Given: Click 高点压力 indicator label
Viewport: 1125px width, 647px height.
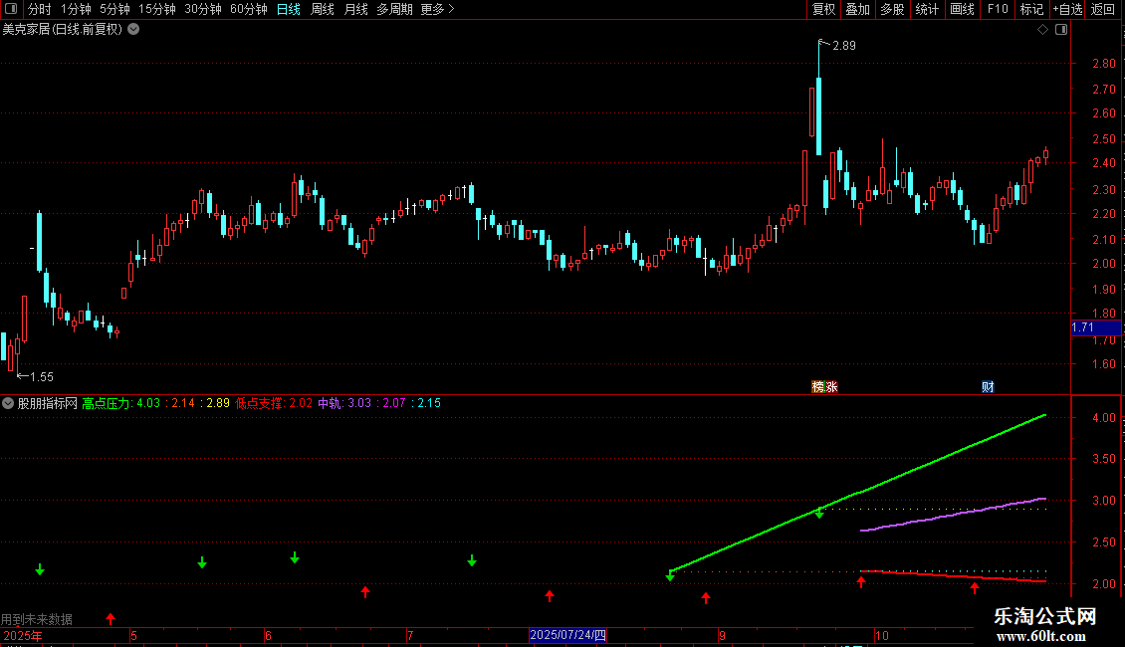Looking at the screenshot, I should [x=106, y=403].
